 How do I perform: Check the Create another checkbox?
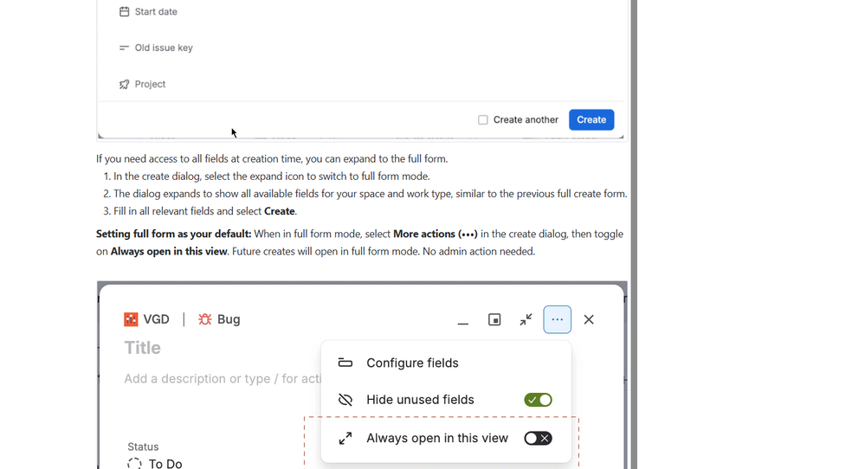click(482, 120)
